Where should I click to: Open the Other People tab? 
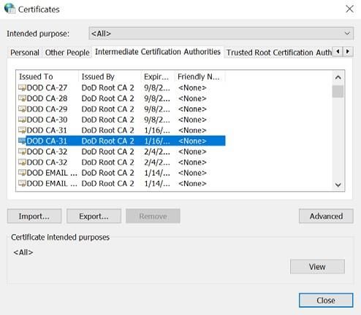[x=67, y=52]
